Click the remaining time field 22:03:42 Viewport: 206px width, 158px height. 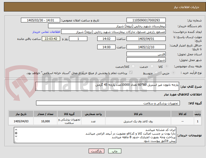[x=51, y=39]
